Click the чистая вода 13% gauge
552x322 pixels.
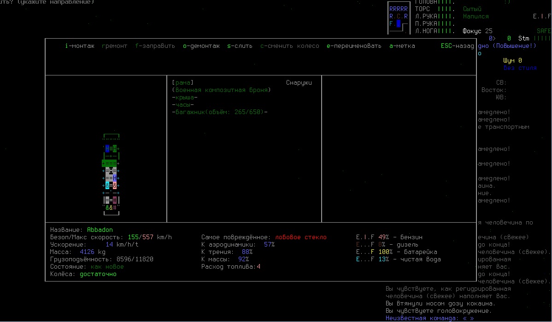[398, 259]
